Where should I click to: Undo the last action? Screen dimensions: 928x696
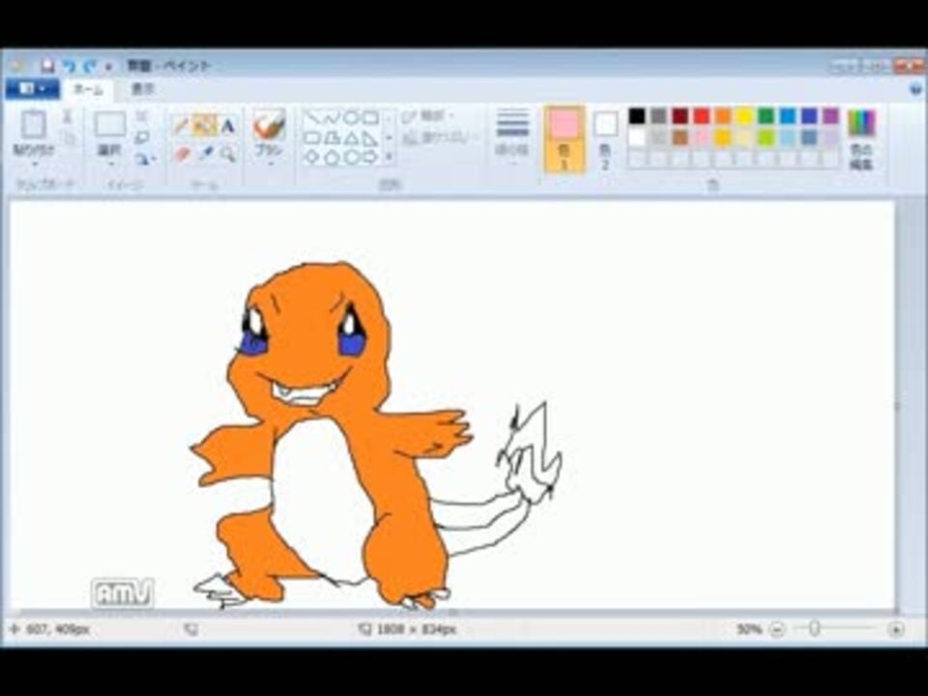point(70,65)
